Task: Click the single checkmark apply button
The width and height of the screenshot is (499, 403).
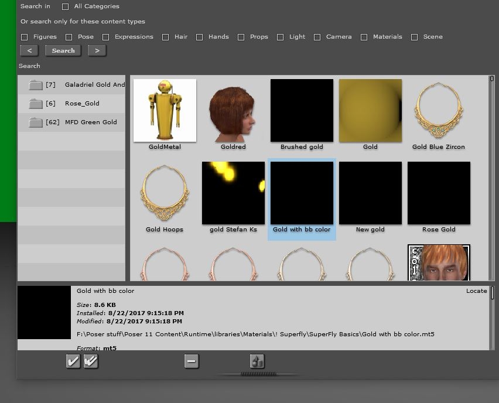Action: pos(73,361)
